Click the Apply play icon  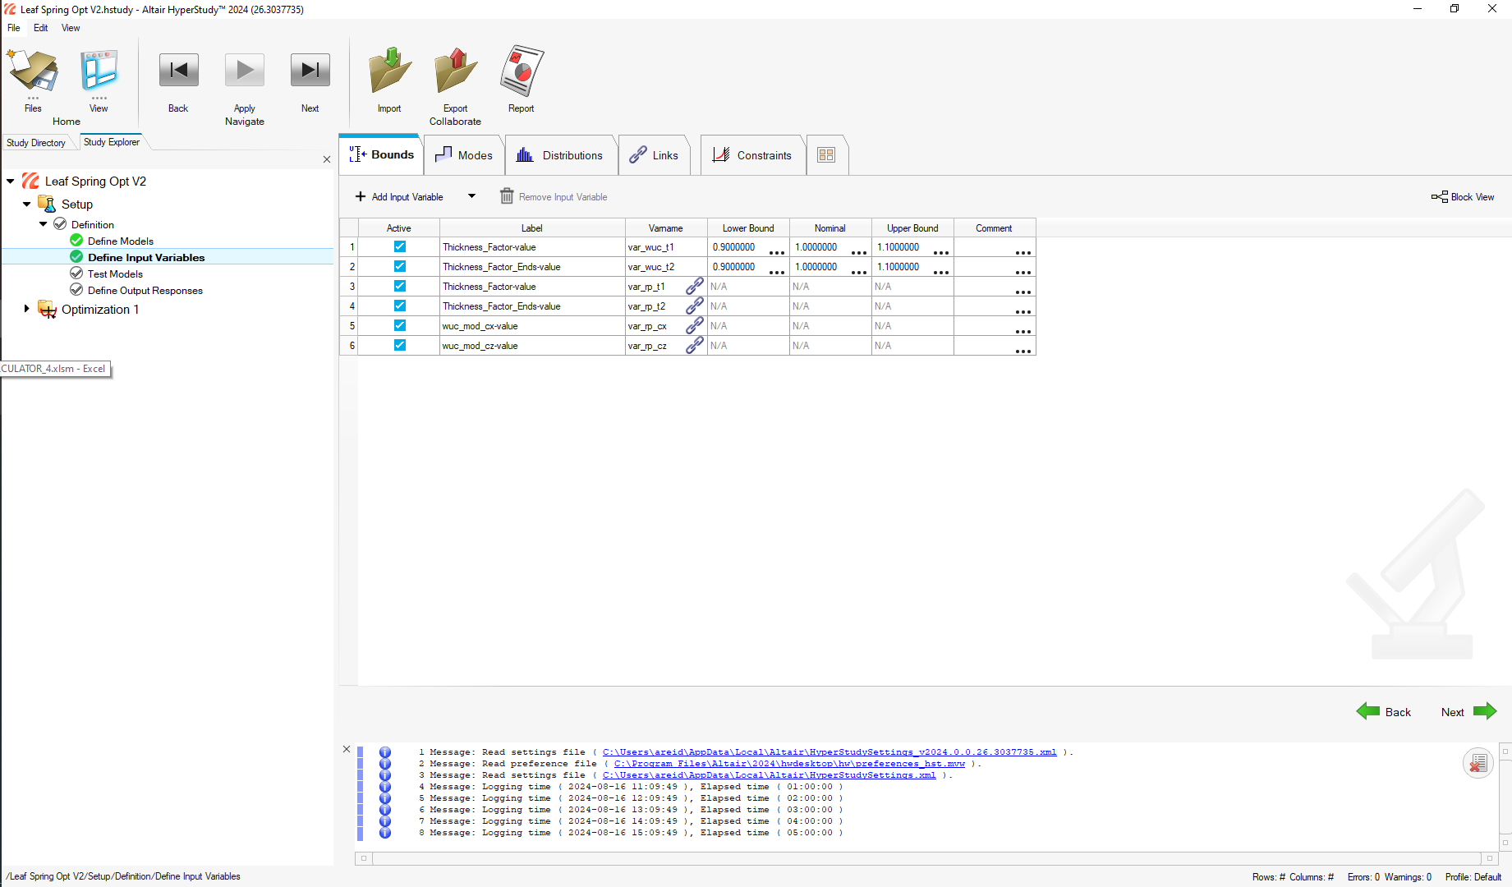click(245, 71)
